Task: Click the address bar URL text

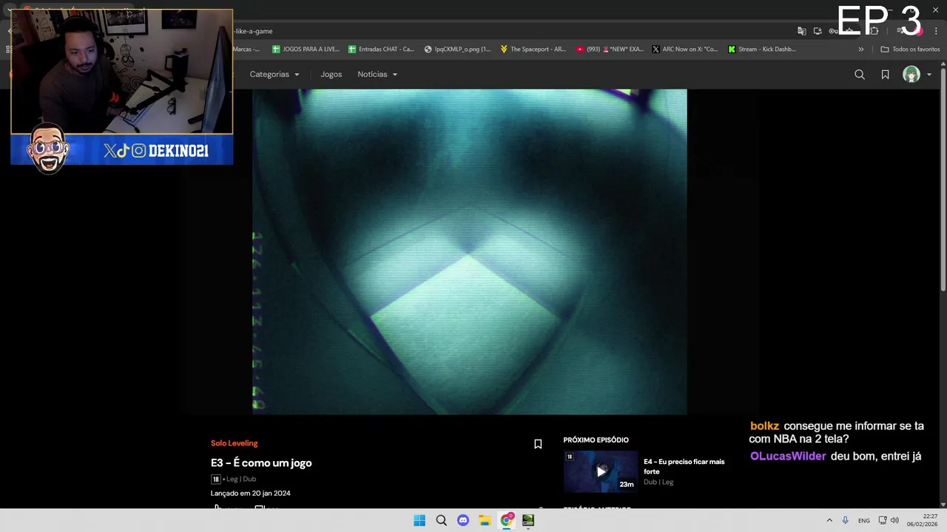Action: (x=254, y=31)
